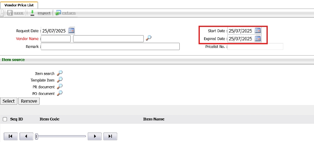Click into the Remark text field

pos(110,46)
